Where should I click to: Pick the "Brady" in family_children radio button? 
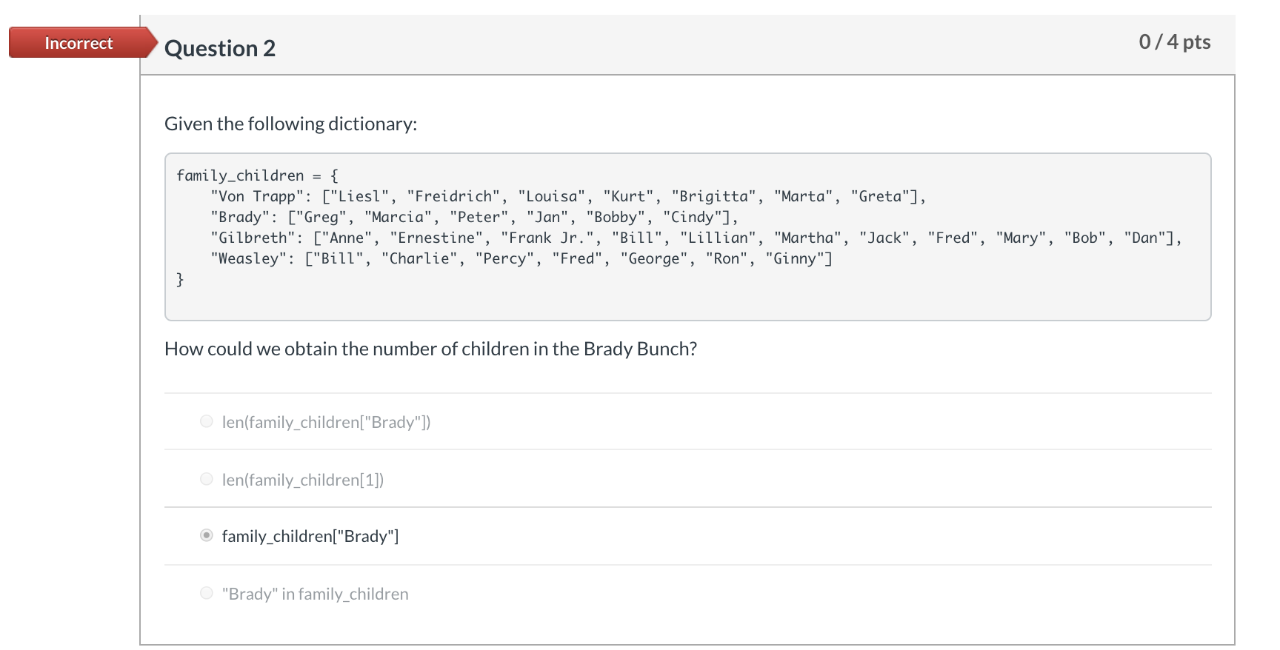tap(207, 594)
